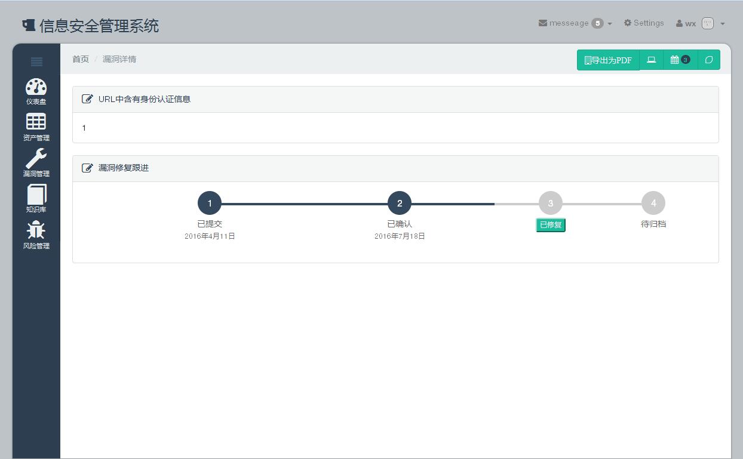Image resolution: width=743 pixels, height=459 pixels.
Task: Click the chat bubble icon in toolbar
Action: (x=709, y=60)
